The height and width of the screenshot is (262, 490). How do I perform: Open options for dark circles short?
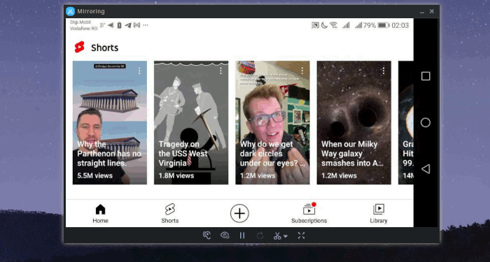(x=302, y=71)
